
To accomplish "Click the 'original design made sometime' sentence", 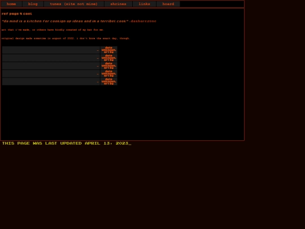I will (x=66, y=38).
